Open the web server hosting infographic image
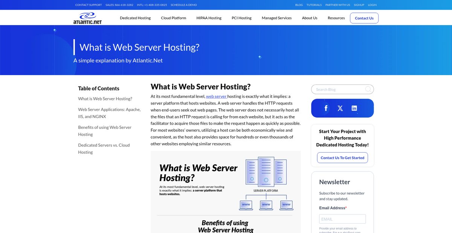 (226, 192)
